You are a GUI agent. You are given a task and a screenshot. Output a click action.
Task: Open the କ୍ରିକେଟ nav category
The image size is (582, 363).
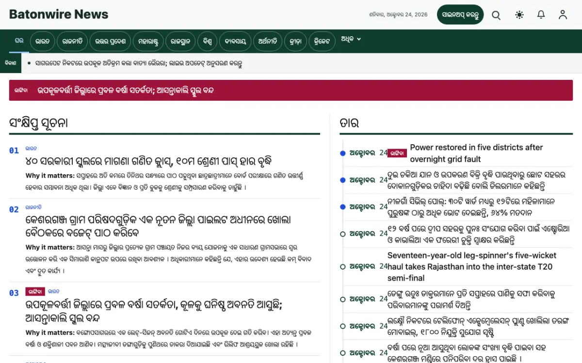tap(322, 41)
